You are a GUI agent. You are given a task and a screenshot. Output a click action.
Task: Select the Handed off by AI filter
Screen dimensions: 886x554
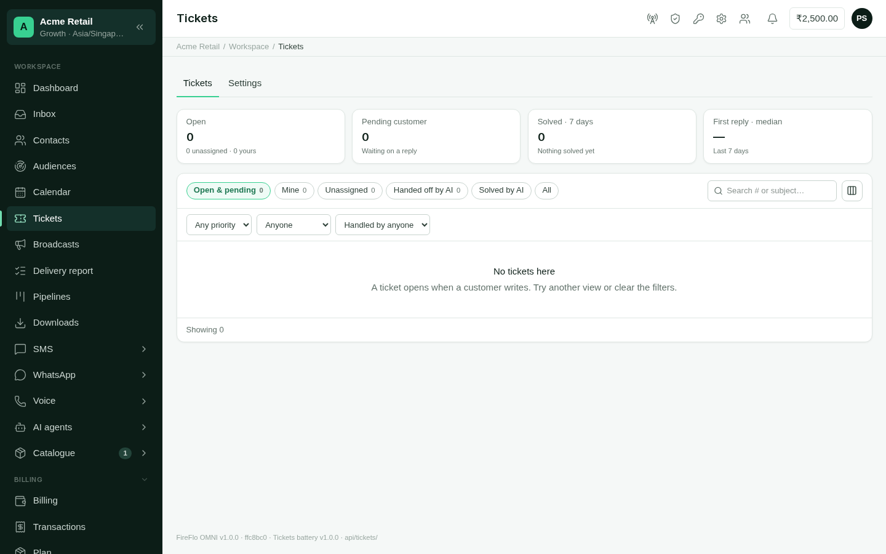pos(427,191)
